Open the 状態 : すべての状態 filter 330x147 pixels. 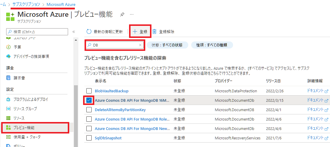[x=167, y=45]
